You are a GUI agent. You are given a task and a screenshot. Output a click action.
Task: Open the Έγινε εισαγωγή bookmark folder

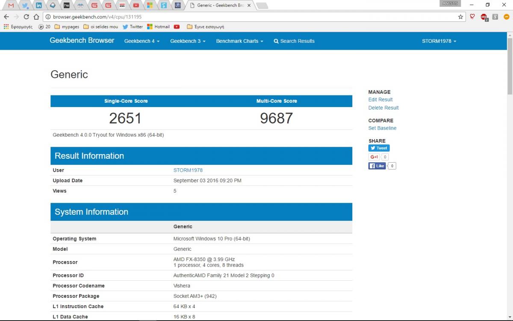pyautogui.click(x=206, y=27)
